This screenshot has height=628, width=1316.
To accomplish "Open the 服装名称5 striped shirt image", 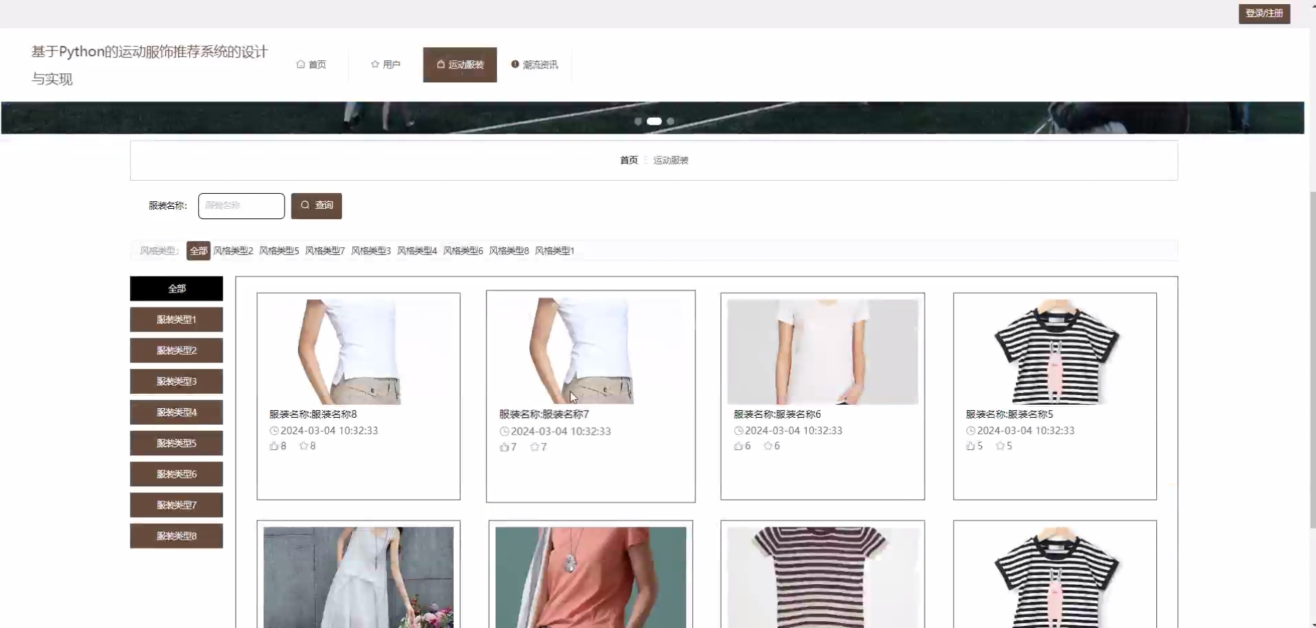I will (1055, 351).
